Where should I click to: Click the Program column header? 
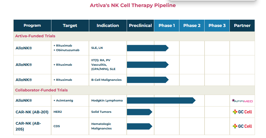(32, 25)
